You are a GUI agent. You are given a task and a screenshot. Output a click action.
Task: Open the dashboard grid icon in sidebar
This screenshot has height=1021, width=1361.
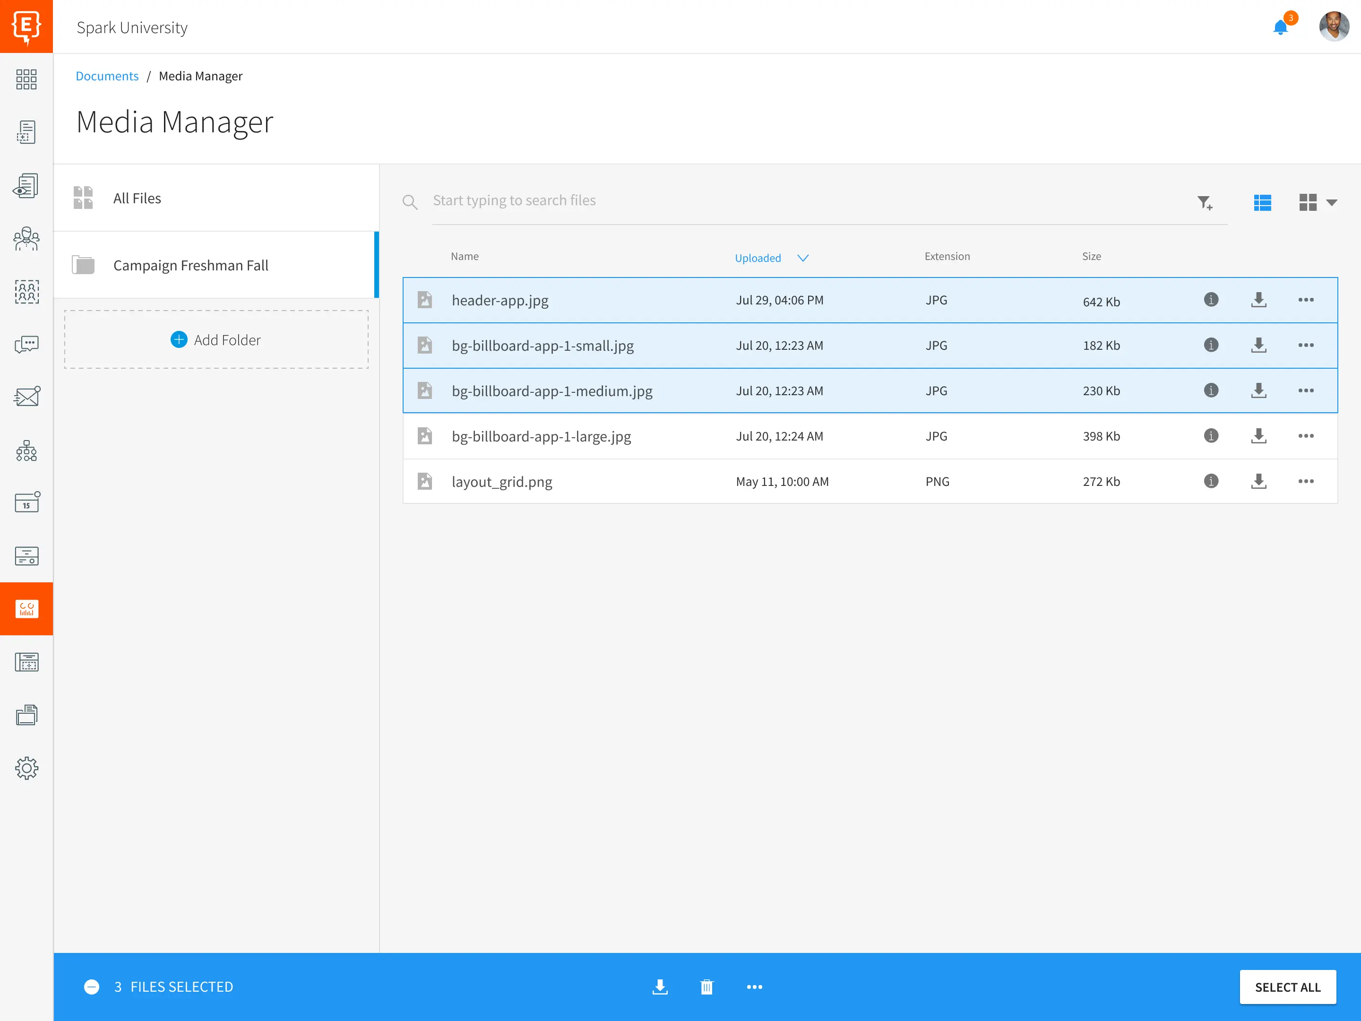tap(26, 79)
